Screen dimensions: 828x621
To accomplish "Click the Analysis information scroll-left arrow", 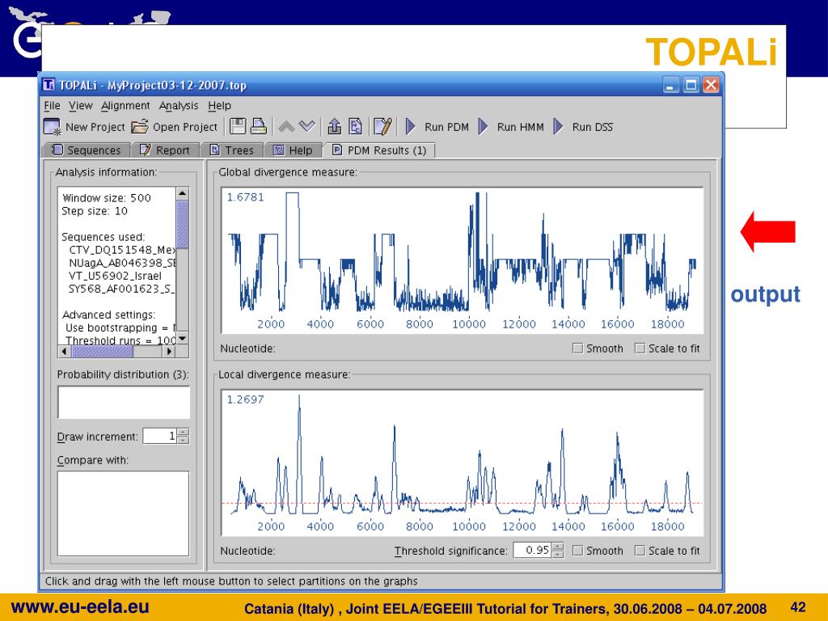I will (64, 351).
